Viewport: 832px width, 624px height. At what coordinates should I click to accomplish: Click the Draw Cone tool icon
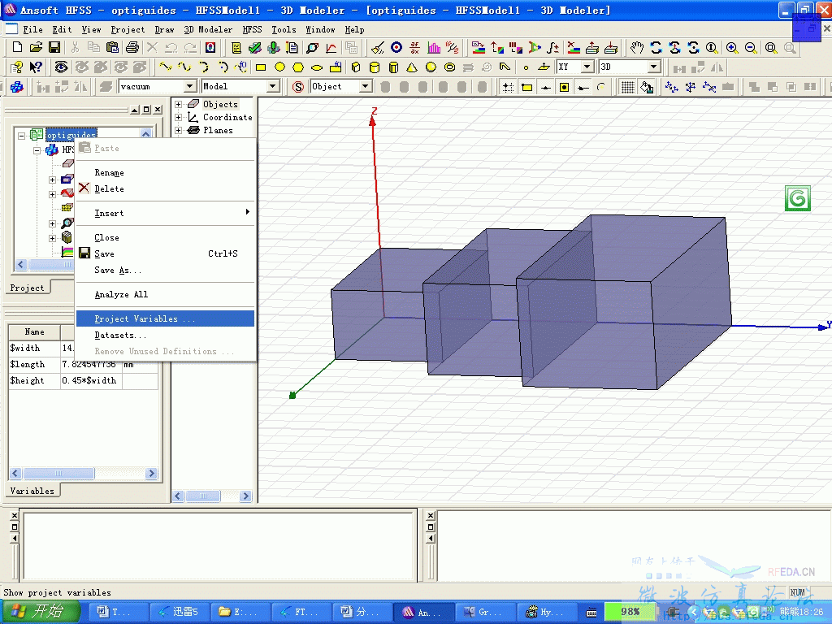point(412,67)
